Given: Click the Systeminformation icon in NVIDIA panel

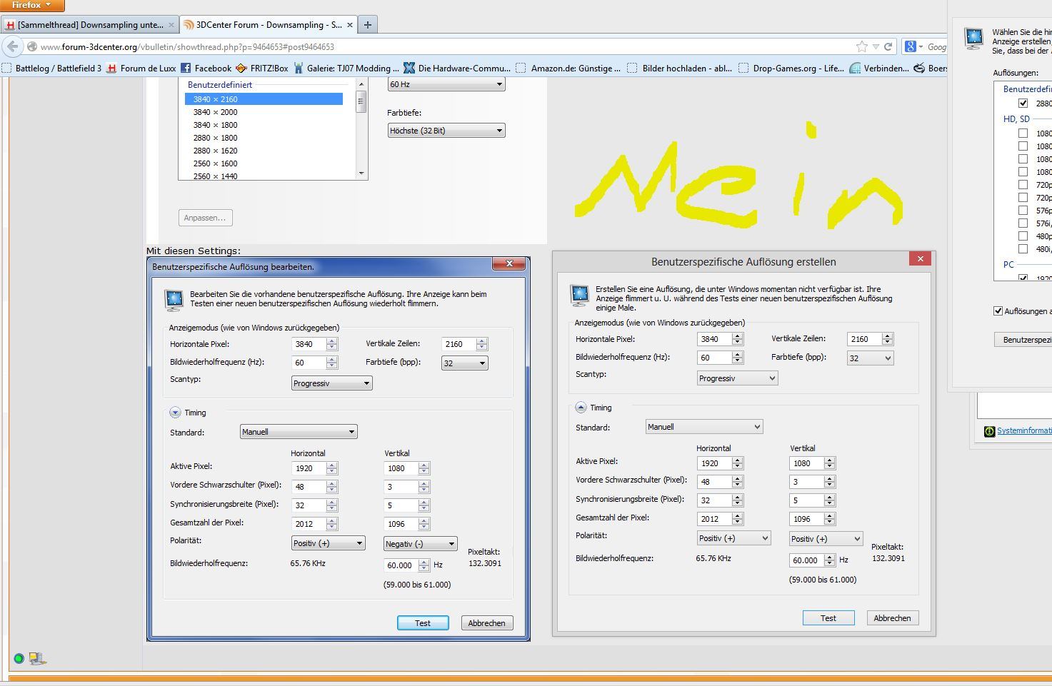Looking at the screenshot, I should pos(989,431).
